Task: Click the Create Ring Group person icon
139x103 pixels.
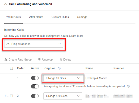Action: (6, 60)
